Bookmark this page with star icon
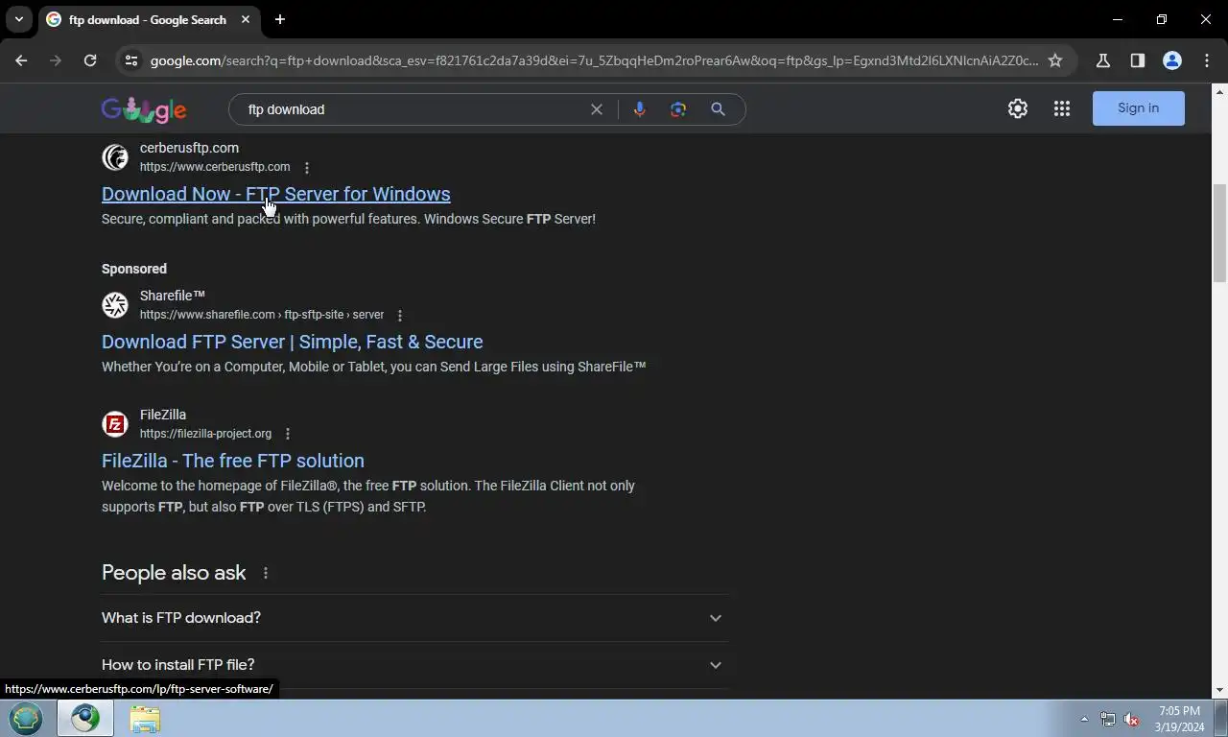Screen dimensions: 1228x737 click(x=1055, y=60)
